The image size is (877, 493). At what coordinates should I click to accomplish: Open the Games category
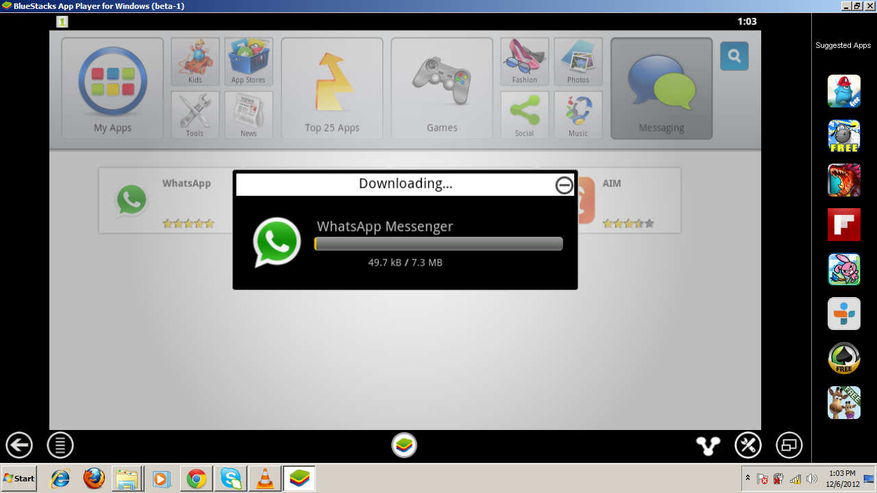(442, 88)
